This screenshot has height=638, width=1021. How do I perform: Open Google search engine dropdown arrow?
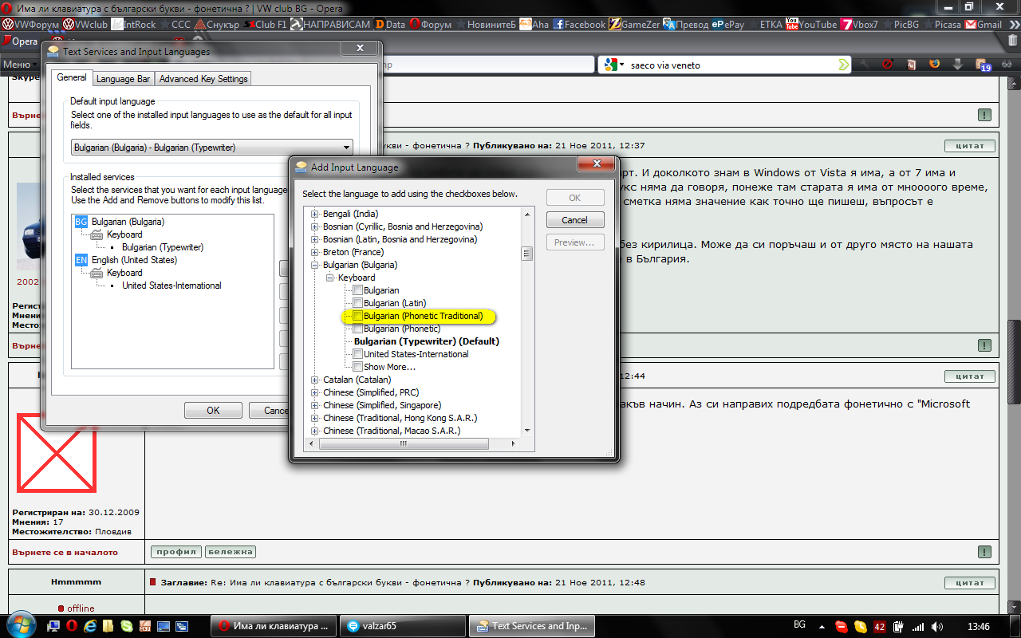(620, 65)
